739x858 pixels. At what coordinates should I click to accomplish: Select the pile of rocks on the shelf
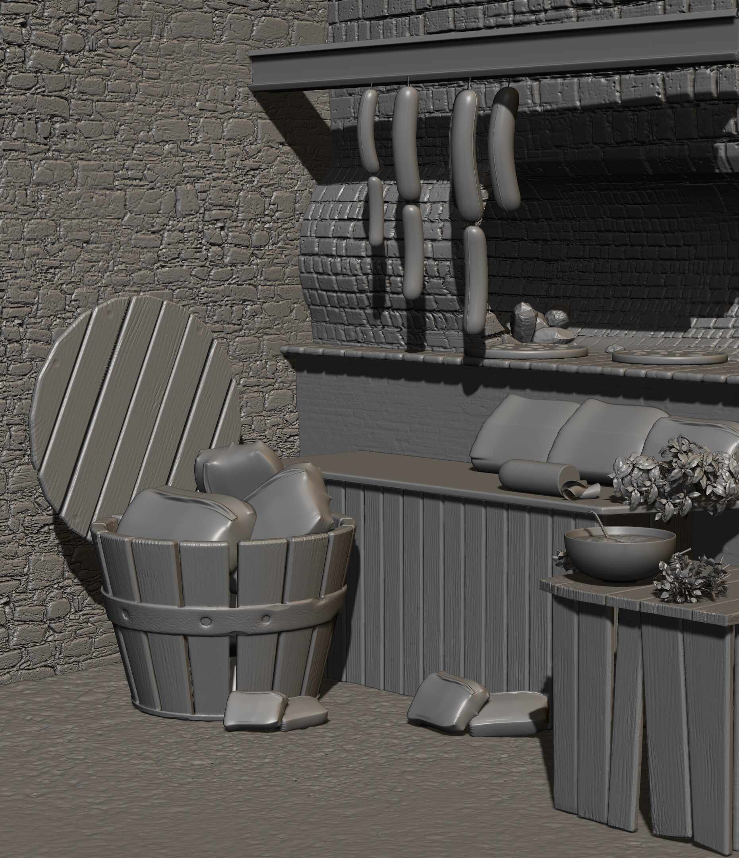click(x=538, y=323)
